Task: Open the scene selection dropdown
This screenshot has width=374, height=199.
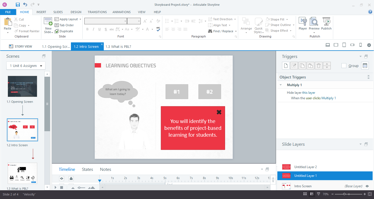Action: click(41, 66)
